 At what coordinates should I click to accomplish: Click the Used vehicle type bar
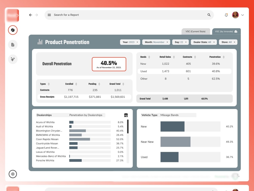(x=169, y=157)
